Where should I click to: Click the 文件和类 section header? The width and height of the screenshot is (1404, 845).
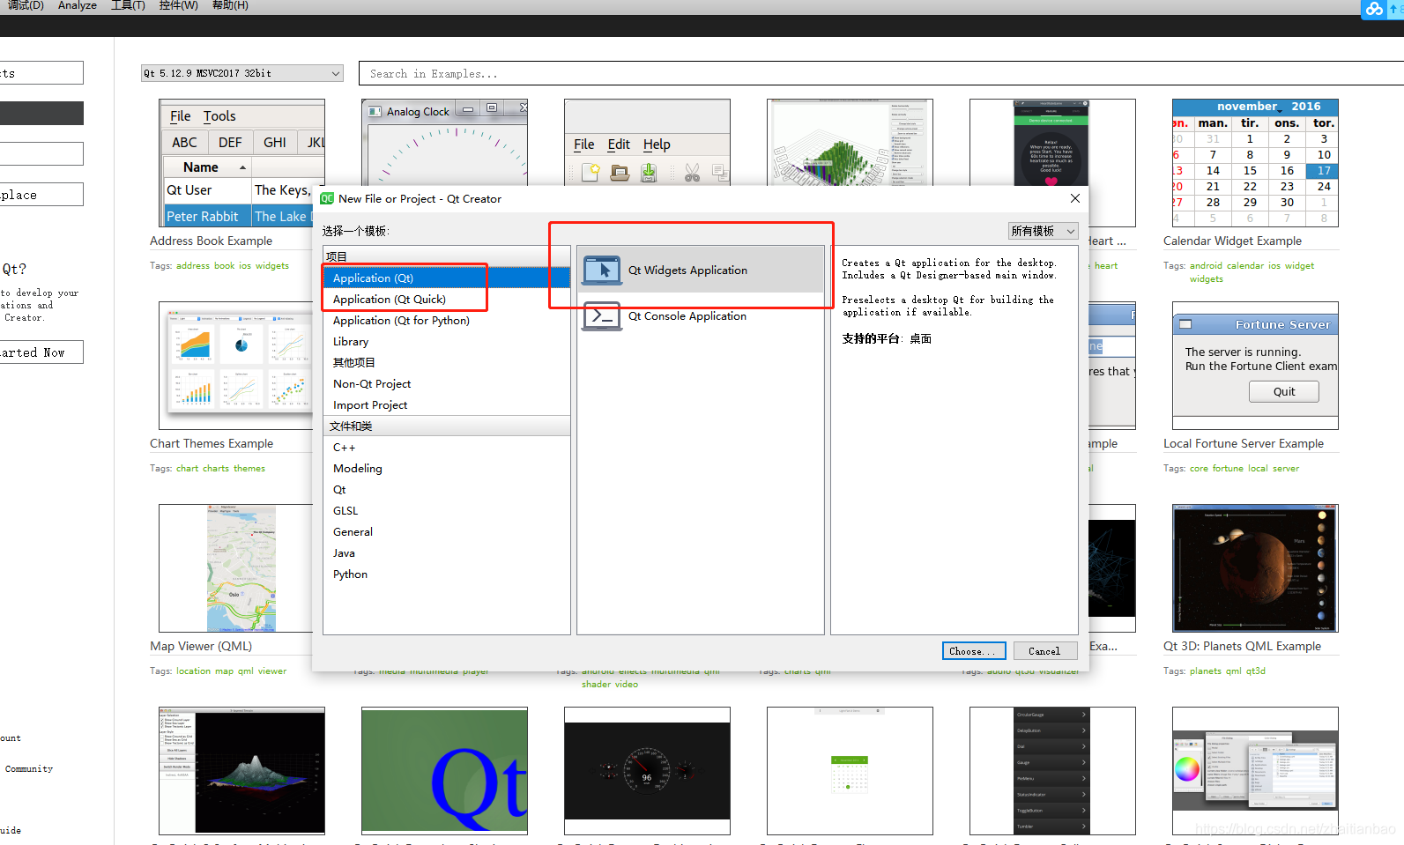click(x=447, y=426)
